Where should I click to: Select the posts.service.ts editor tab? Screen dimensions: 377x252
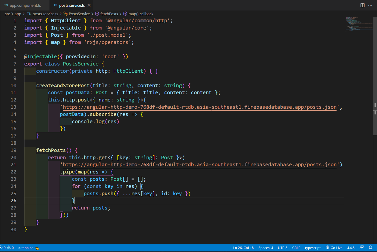coord(72,5)
